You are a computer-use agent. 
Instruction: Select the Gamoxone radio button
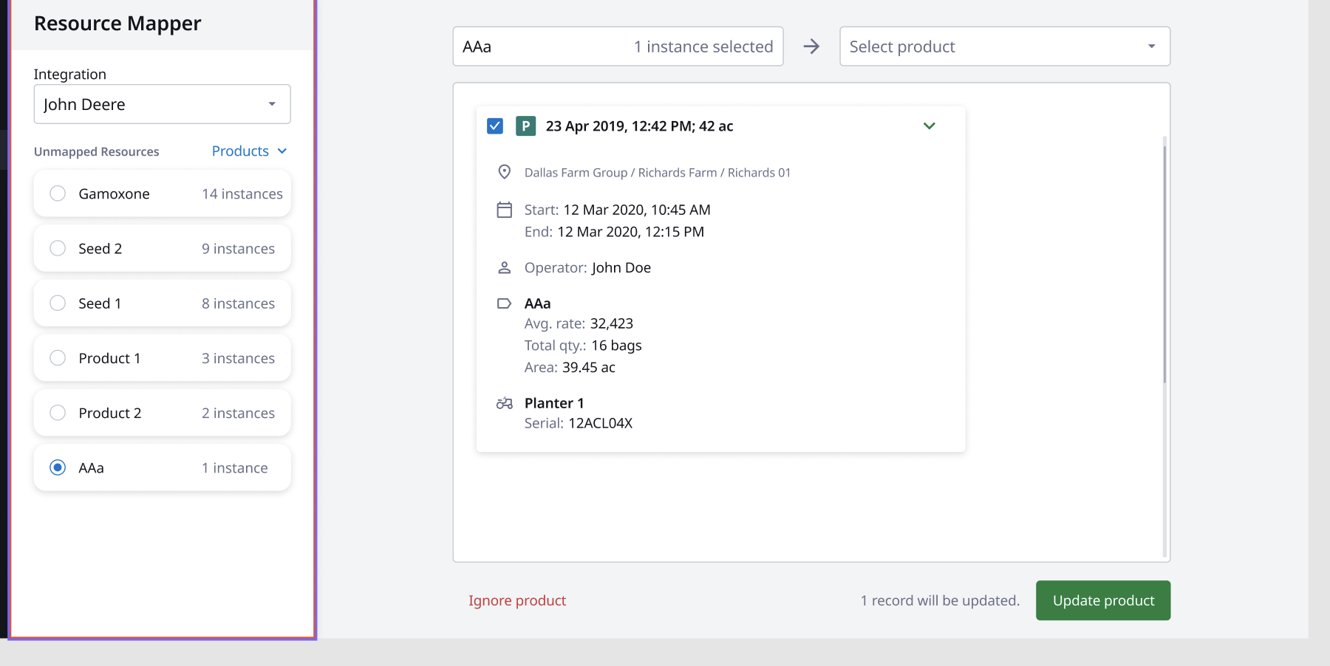pos(58,193)
